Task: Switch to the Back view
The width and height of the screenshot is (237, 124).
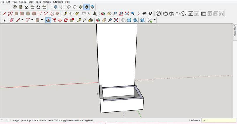Action: click(39, 7)
